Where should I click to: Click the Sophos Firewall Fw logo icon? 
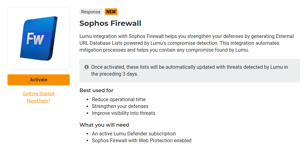pyautogui.click(x=38, y=38)
